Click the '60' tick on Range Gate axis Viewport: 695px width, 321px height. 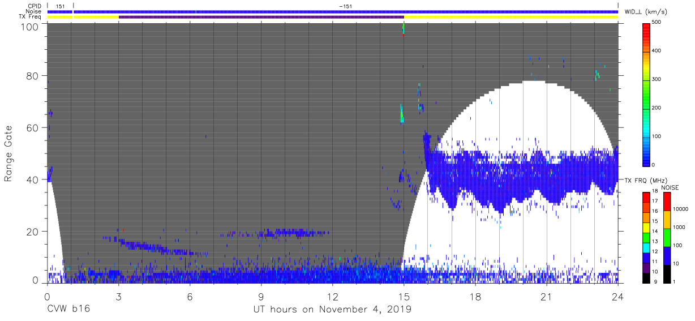tap(32, 128)
